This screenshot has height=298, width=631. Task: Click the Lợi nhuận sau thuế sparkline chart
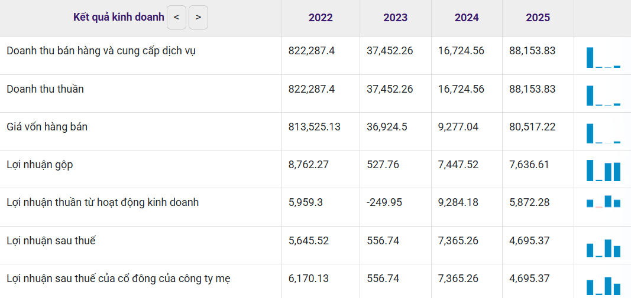pos(603,248)
